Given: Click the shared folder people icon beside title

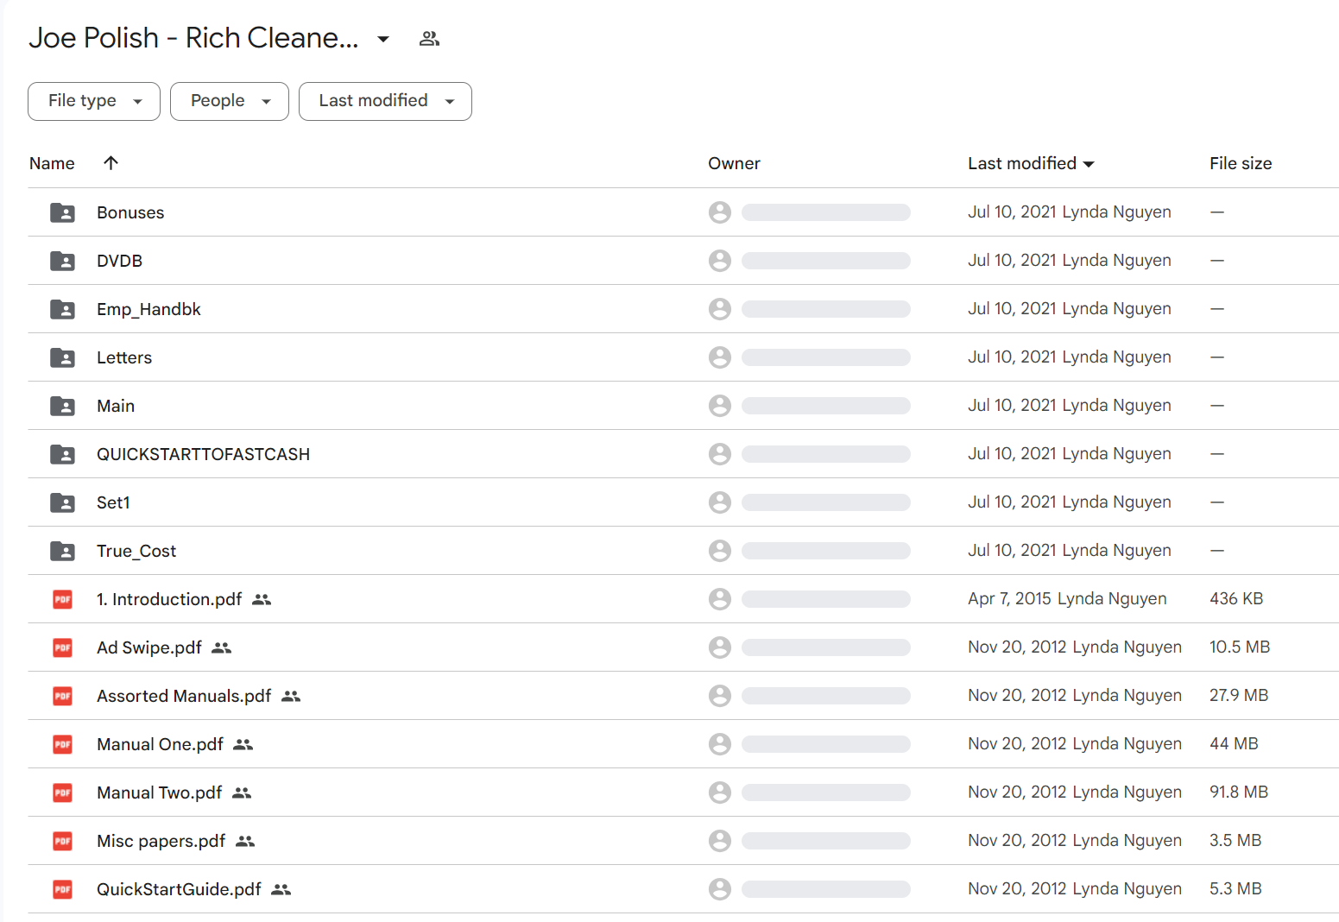Looking at the screenshot, I should click(x=429, y=39).
